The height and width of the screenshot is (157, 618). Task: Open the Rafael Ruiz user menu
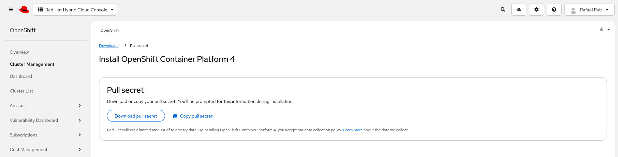(x=589, y=10)
